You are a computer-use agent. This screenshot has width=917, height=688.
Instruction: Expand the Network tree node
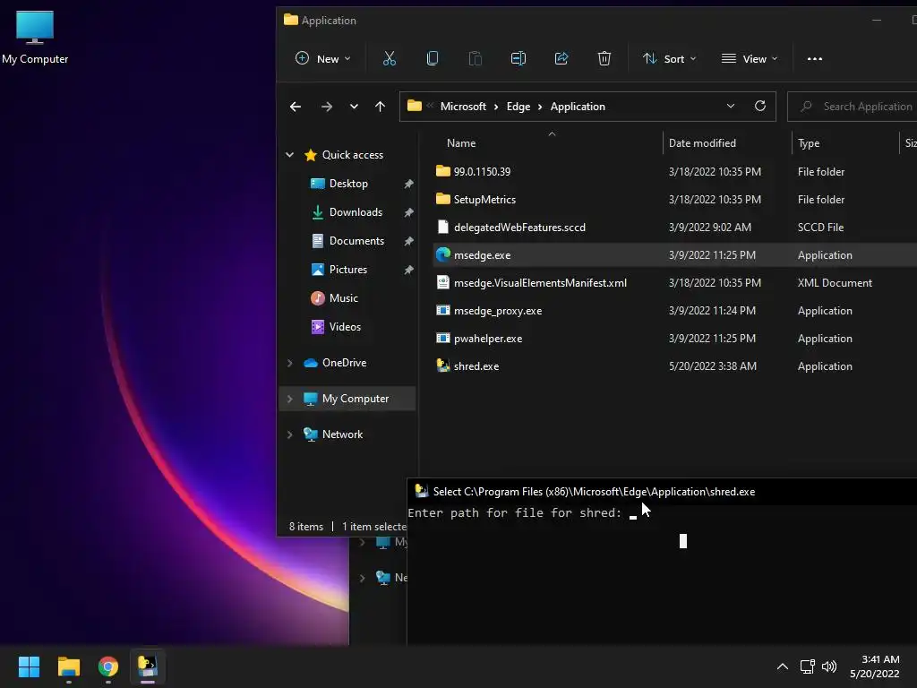289,434
